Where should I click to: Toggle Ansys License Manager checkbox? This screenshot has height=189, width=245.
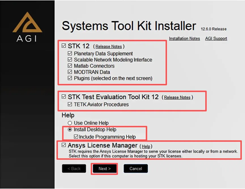[x=64, y=145]
